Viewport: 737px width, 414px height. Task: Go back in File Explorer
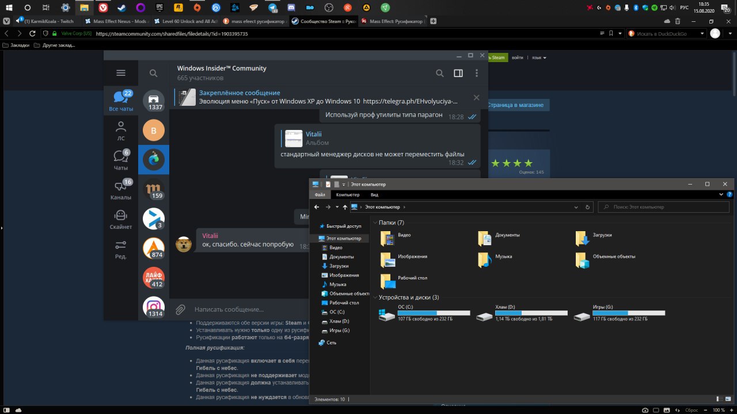[317, 207]
